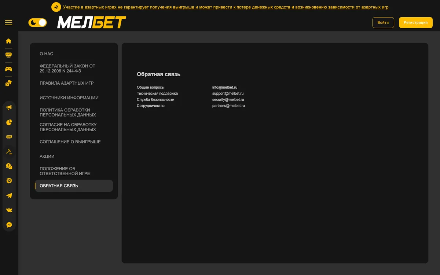Viewport: 440px width, 275px height.
Task: Select 'Соглашение о выигрыше' menu item
Action: (70, 142)
